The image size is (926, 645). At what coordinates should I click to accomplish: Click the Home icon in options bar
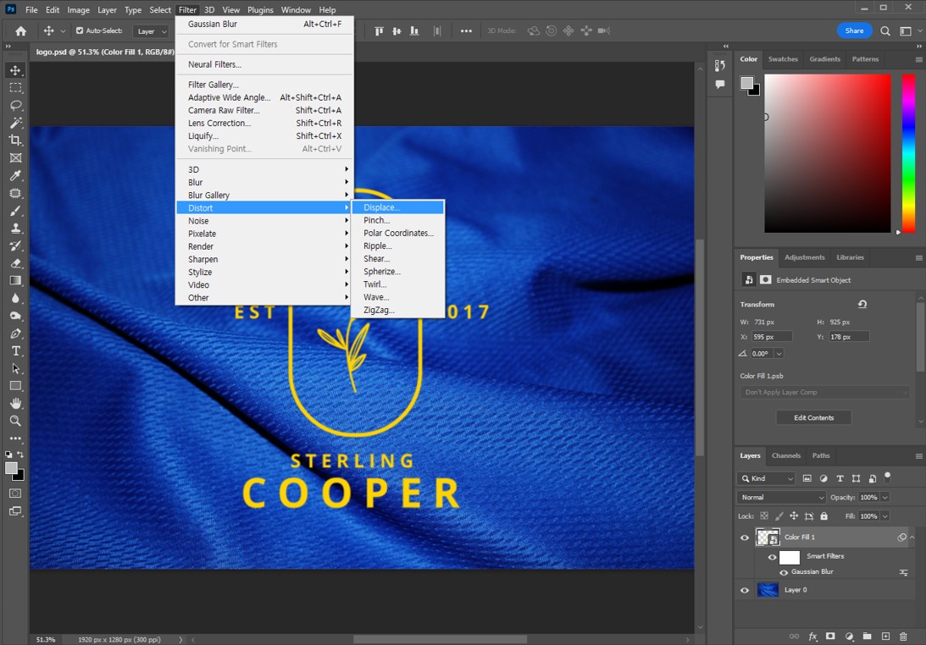[20, 30]
